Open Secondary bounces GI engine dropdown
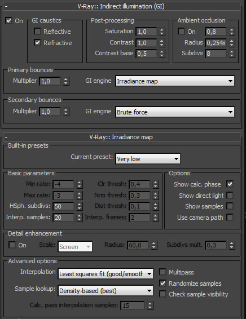246x319 pixels. [175, 112]
